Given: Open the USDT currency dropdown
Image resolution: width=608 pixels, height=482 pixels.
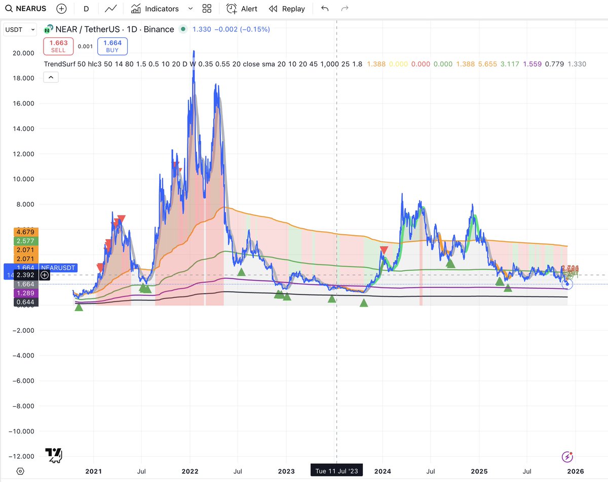Looking at the screenshot, I should pos(19,29).
